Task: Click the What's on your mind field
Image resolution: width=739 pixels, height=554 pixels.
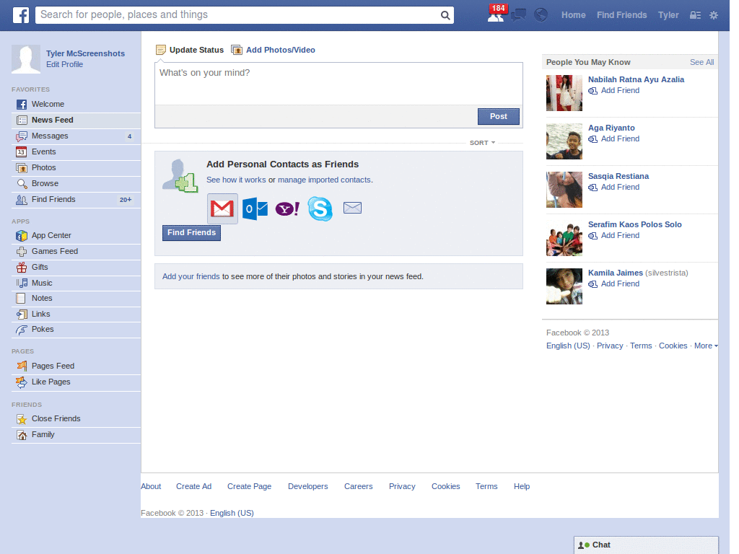Action: [x=338, y=84]
